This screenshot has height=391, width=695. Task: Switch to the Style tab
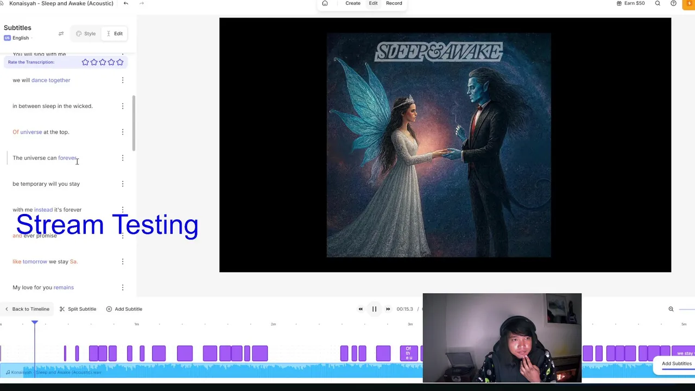click(x=86, y=34)
